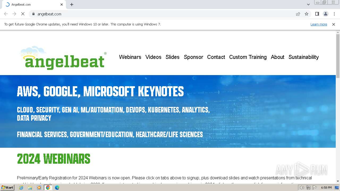This screenshot has height=191, width=340.
Task: Click scrollbar up arrow
Action: (x=338, y=32)
